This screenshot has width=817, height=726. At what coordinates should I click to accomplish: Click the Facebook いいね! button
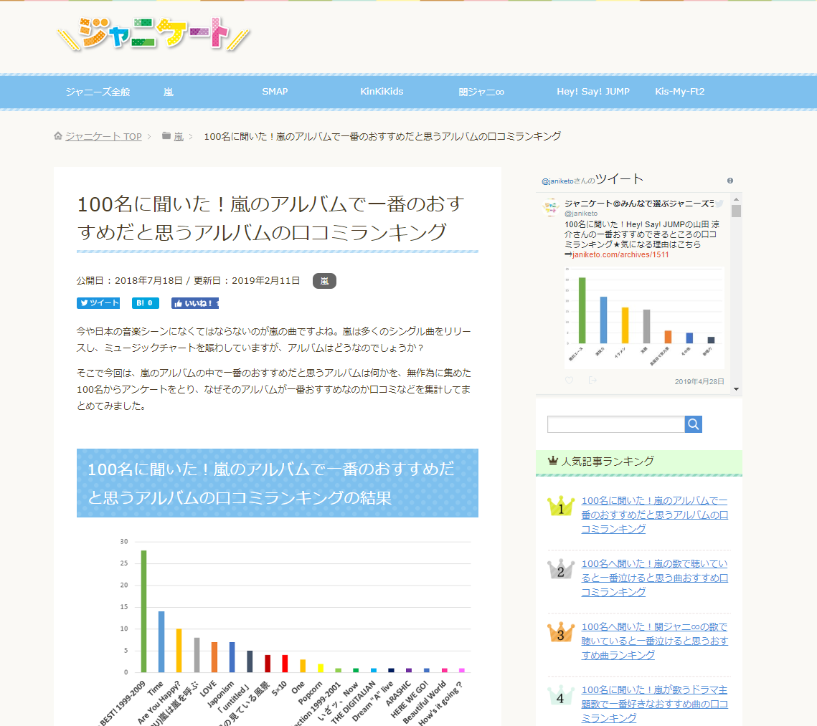(x=195, y=303)
